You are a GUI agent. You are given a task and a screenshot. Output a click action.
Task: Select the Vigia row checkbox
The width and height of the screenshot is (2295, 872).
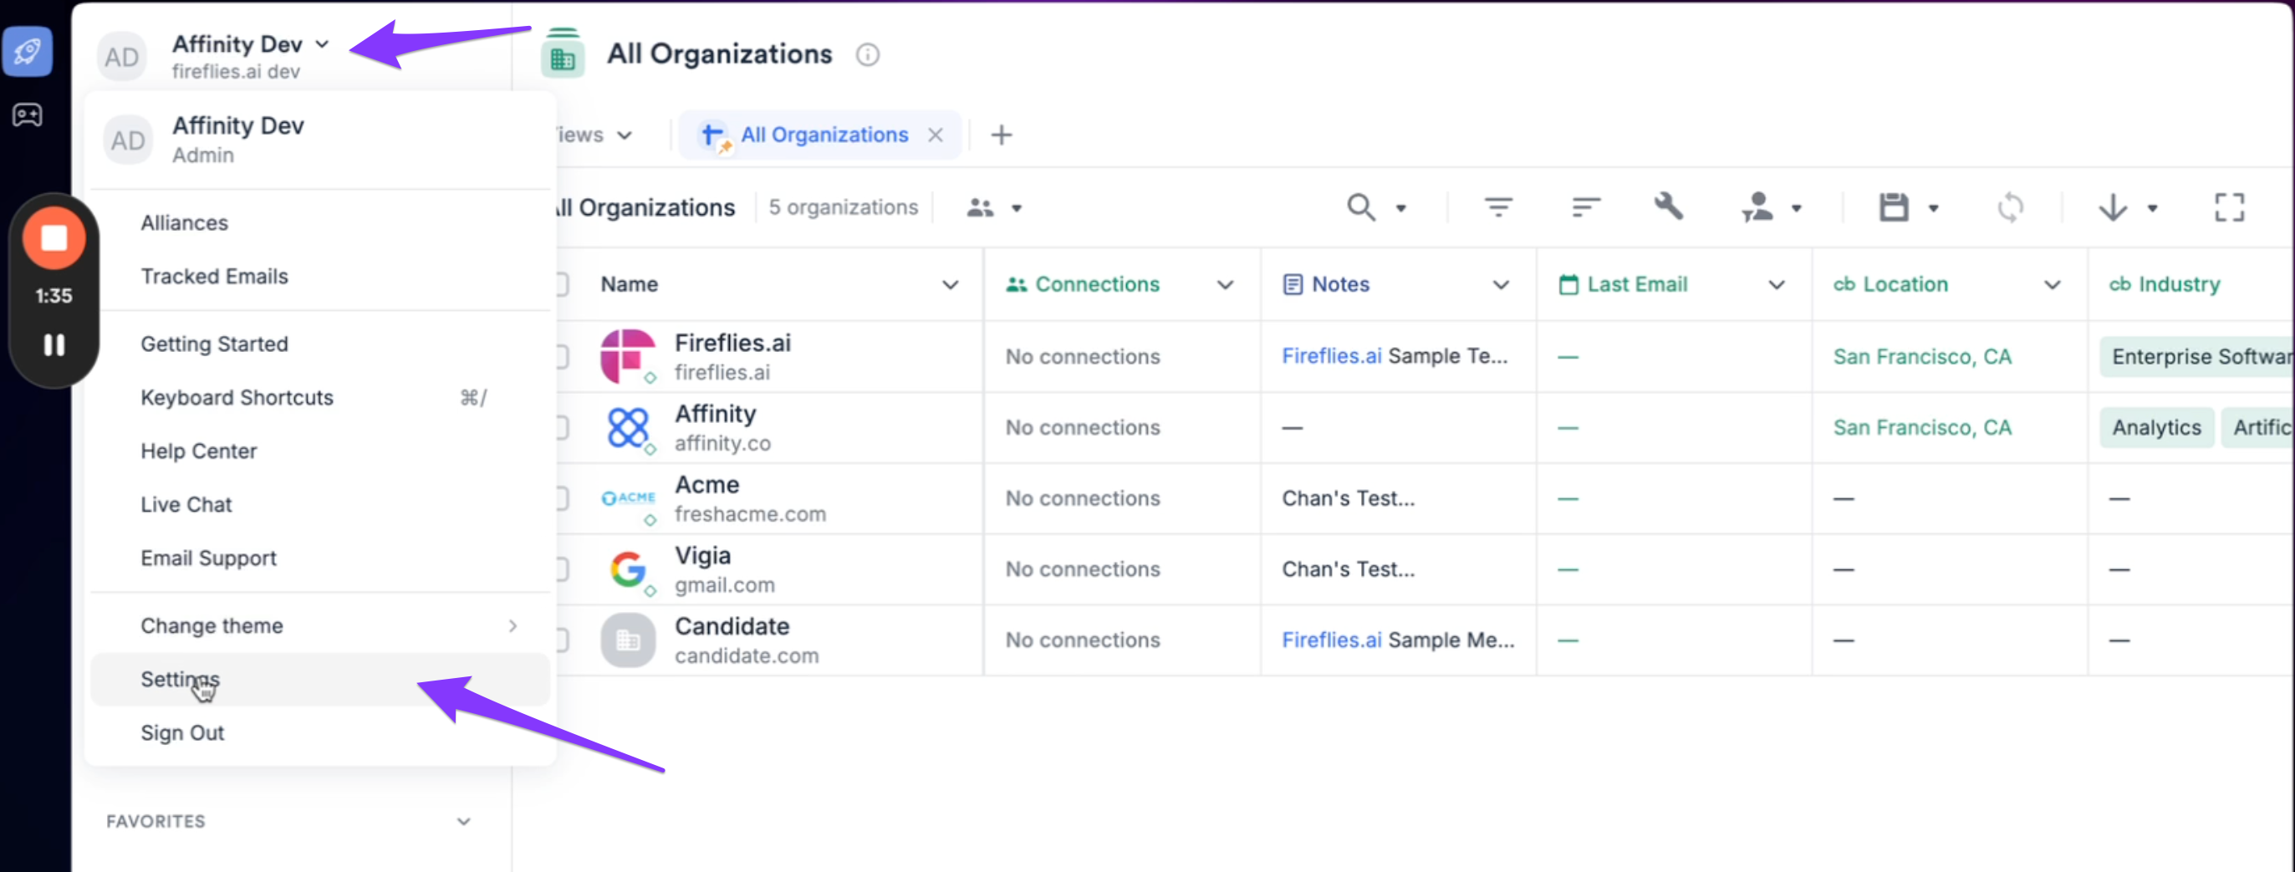(562, 569)
